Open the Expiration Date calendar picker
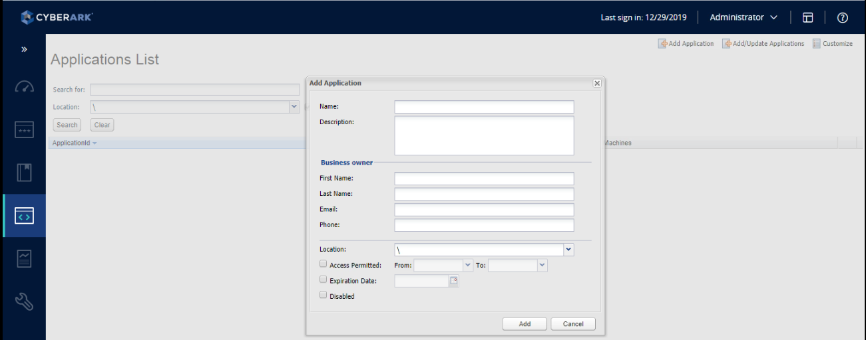 pyautogui.click(x=454, y=281)
